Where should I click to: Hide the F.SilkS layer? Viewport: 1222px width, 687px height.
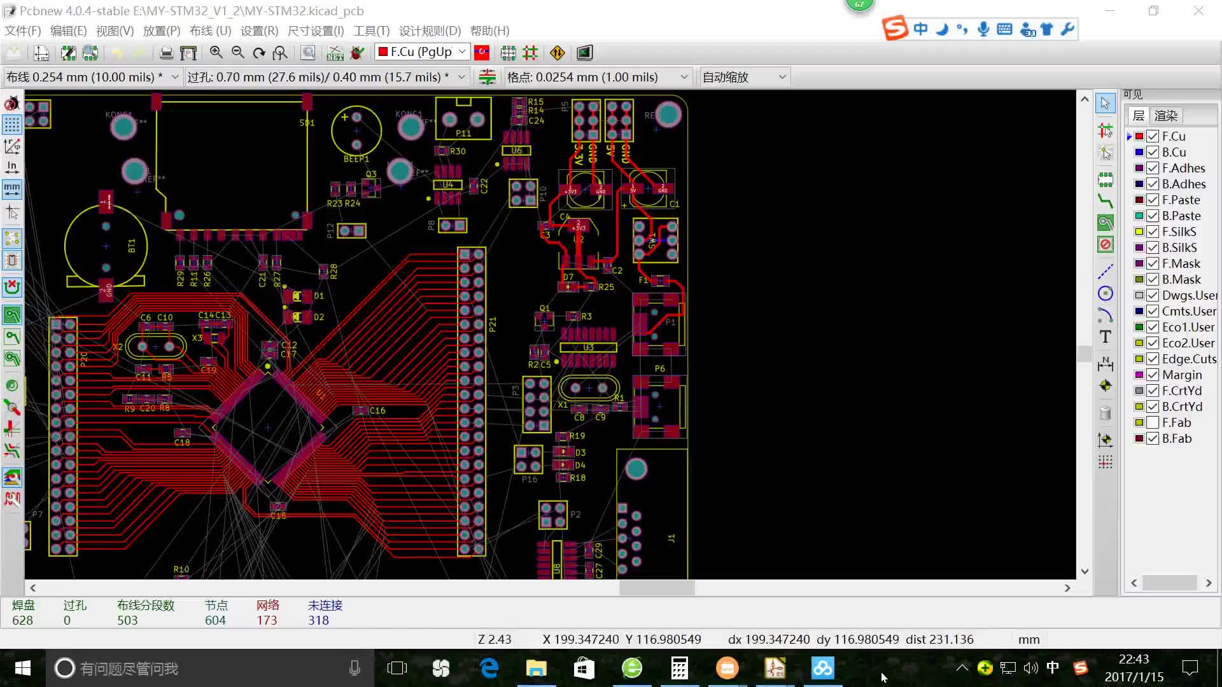[x=1153, y=232]
